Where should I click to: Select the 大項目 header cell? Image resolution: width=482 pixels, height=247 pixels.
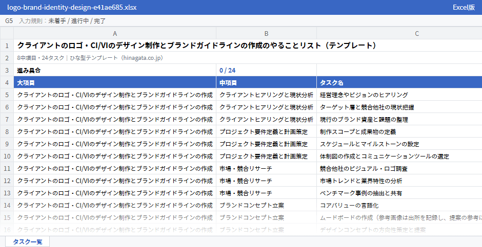pos(115,83)
